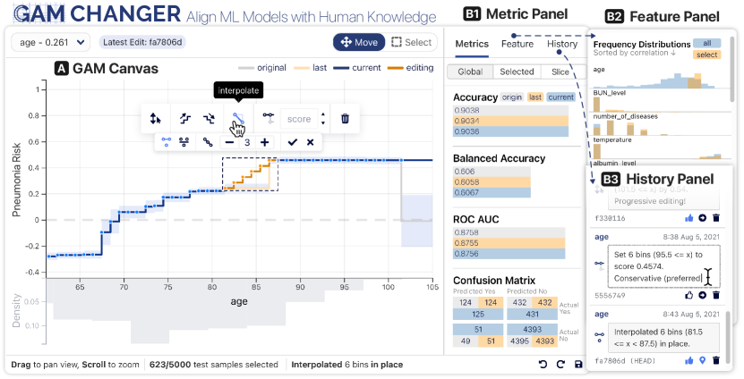Image resolution: width=744 pixels, height=379 pixels.
Task: Cancel the edit with the X icon
Action: click(310, 142)
